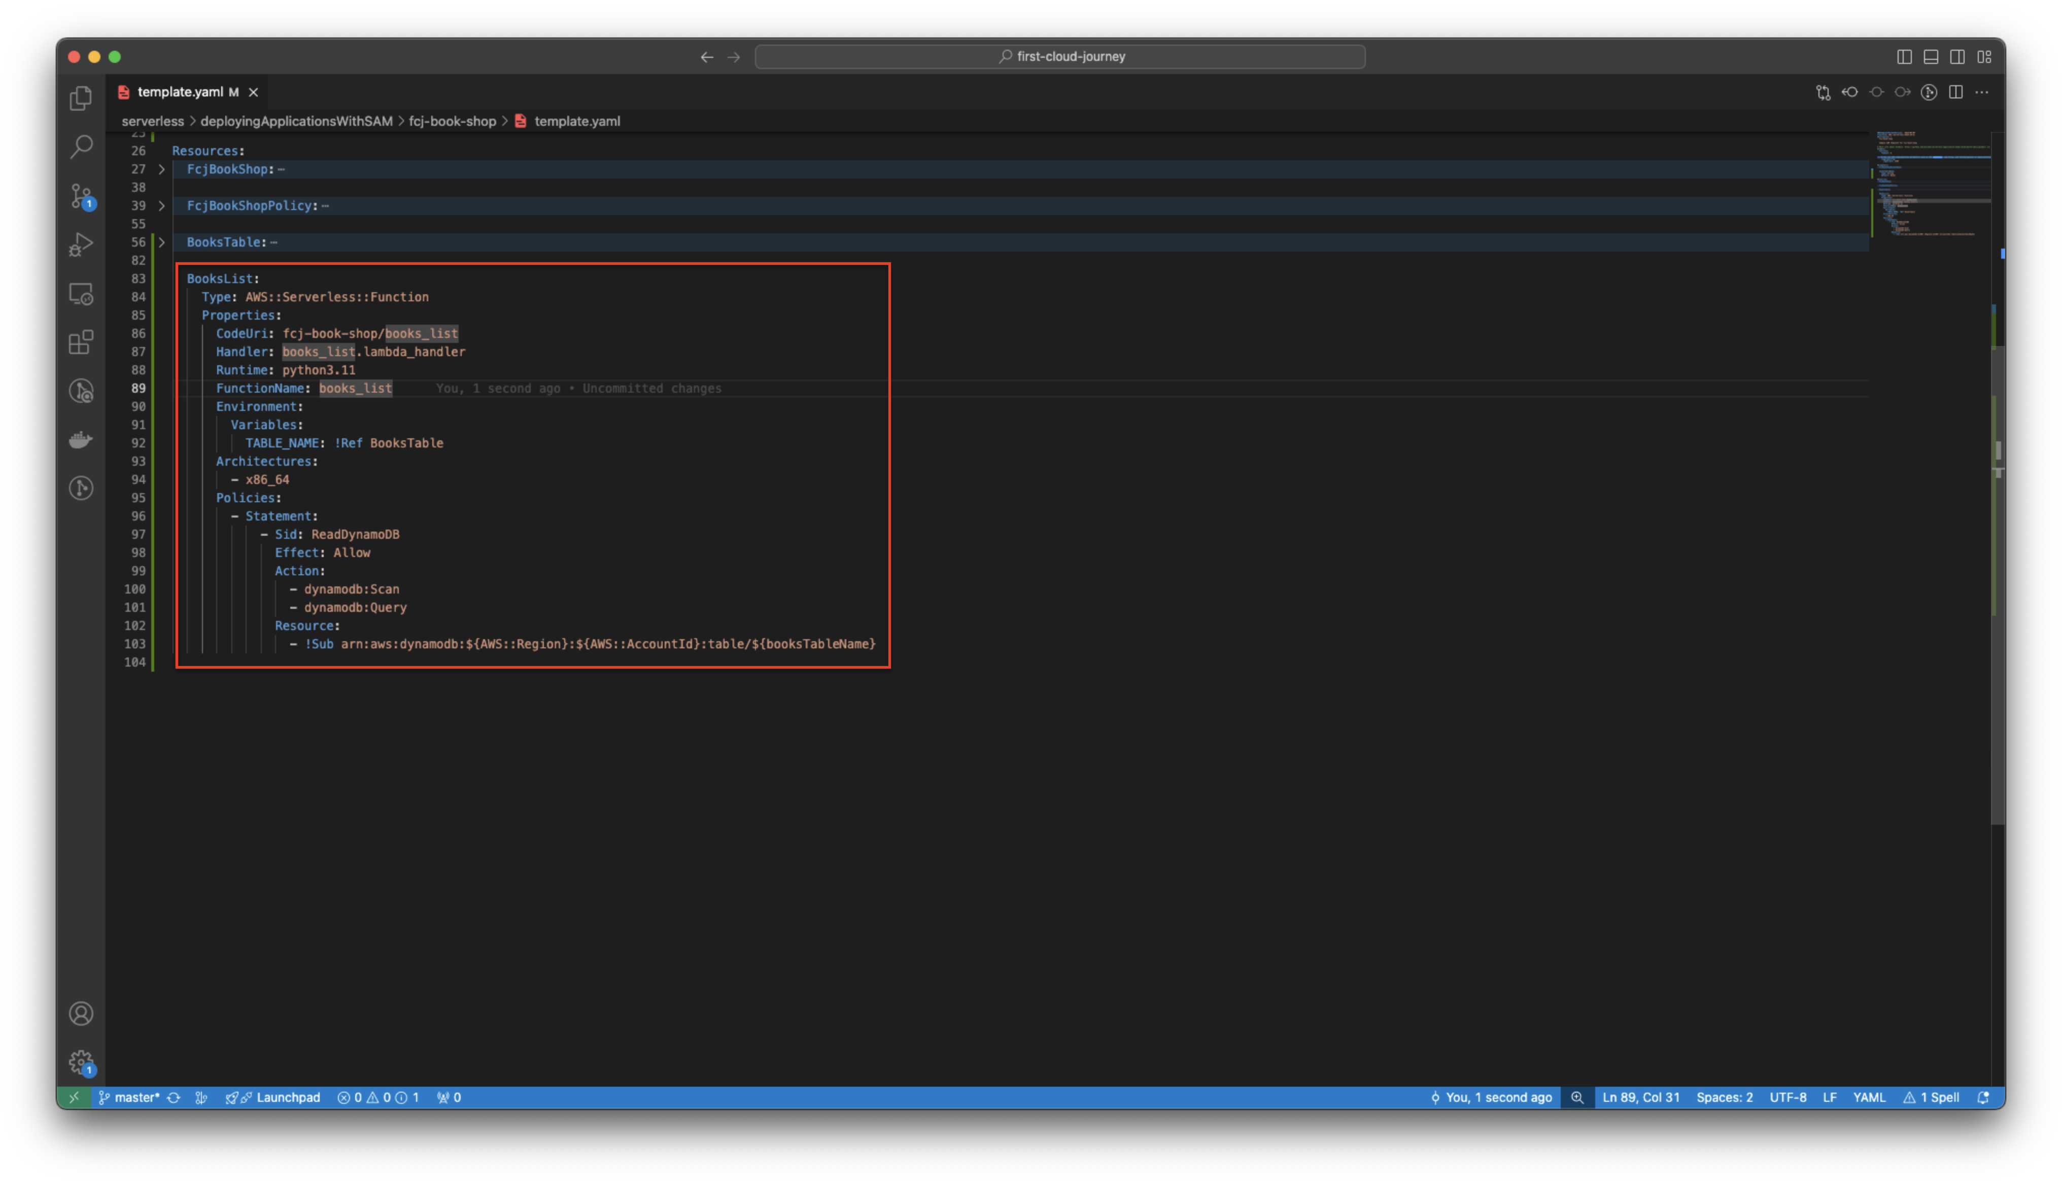The width and height of the screenshot is (2062, 1184).
Task: Click '!Ref BooksTable' on line 92
Action: pyautogui.click(x=389, y=443)
